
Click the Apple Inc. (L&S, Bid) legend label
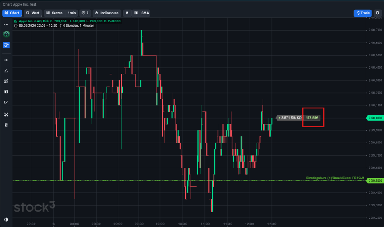(34, 21)
